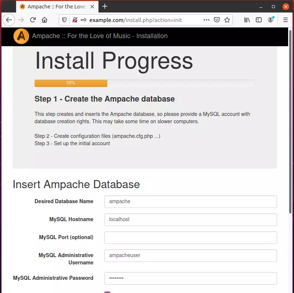Open the Firefox account icon
Image resolution: width=294 pixels, height=293 pixels.
pyautogui.click(x=270, y=20)
